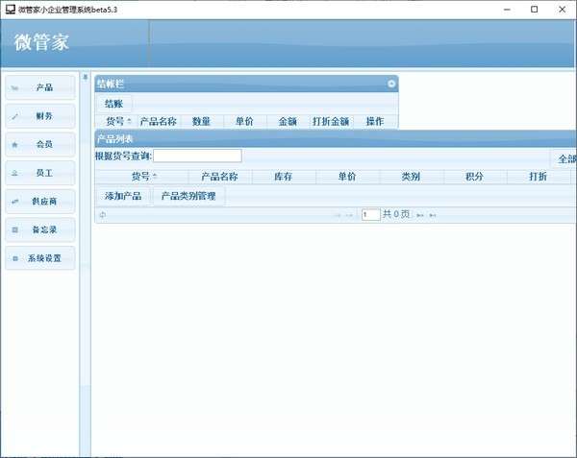Collapse the 结帐栏 checkout panel
Viewport: 577px width, 458px height.
[391, 84]
